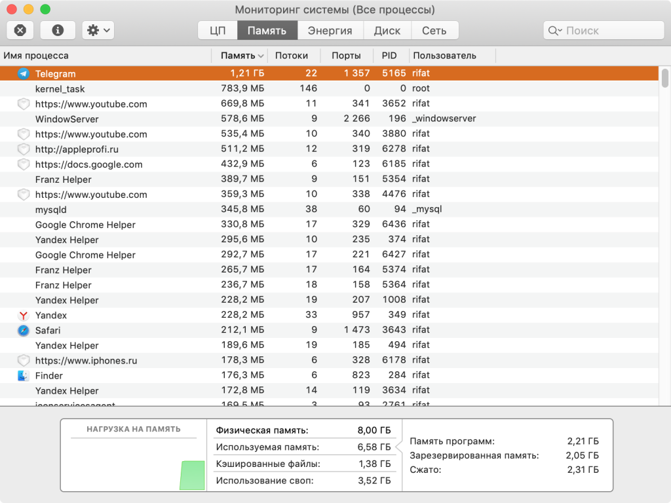Select the https://www.iphones.ru process name
671x503 pixels.
pyautogui.click(x=86, y=361)
